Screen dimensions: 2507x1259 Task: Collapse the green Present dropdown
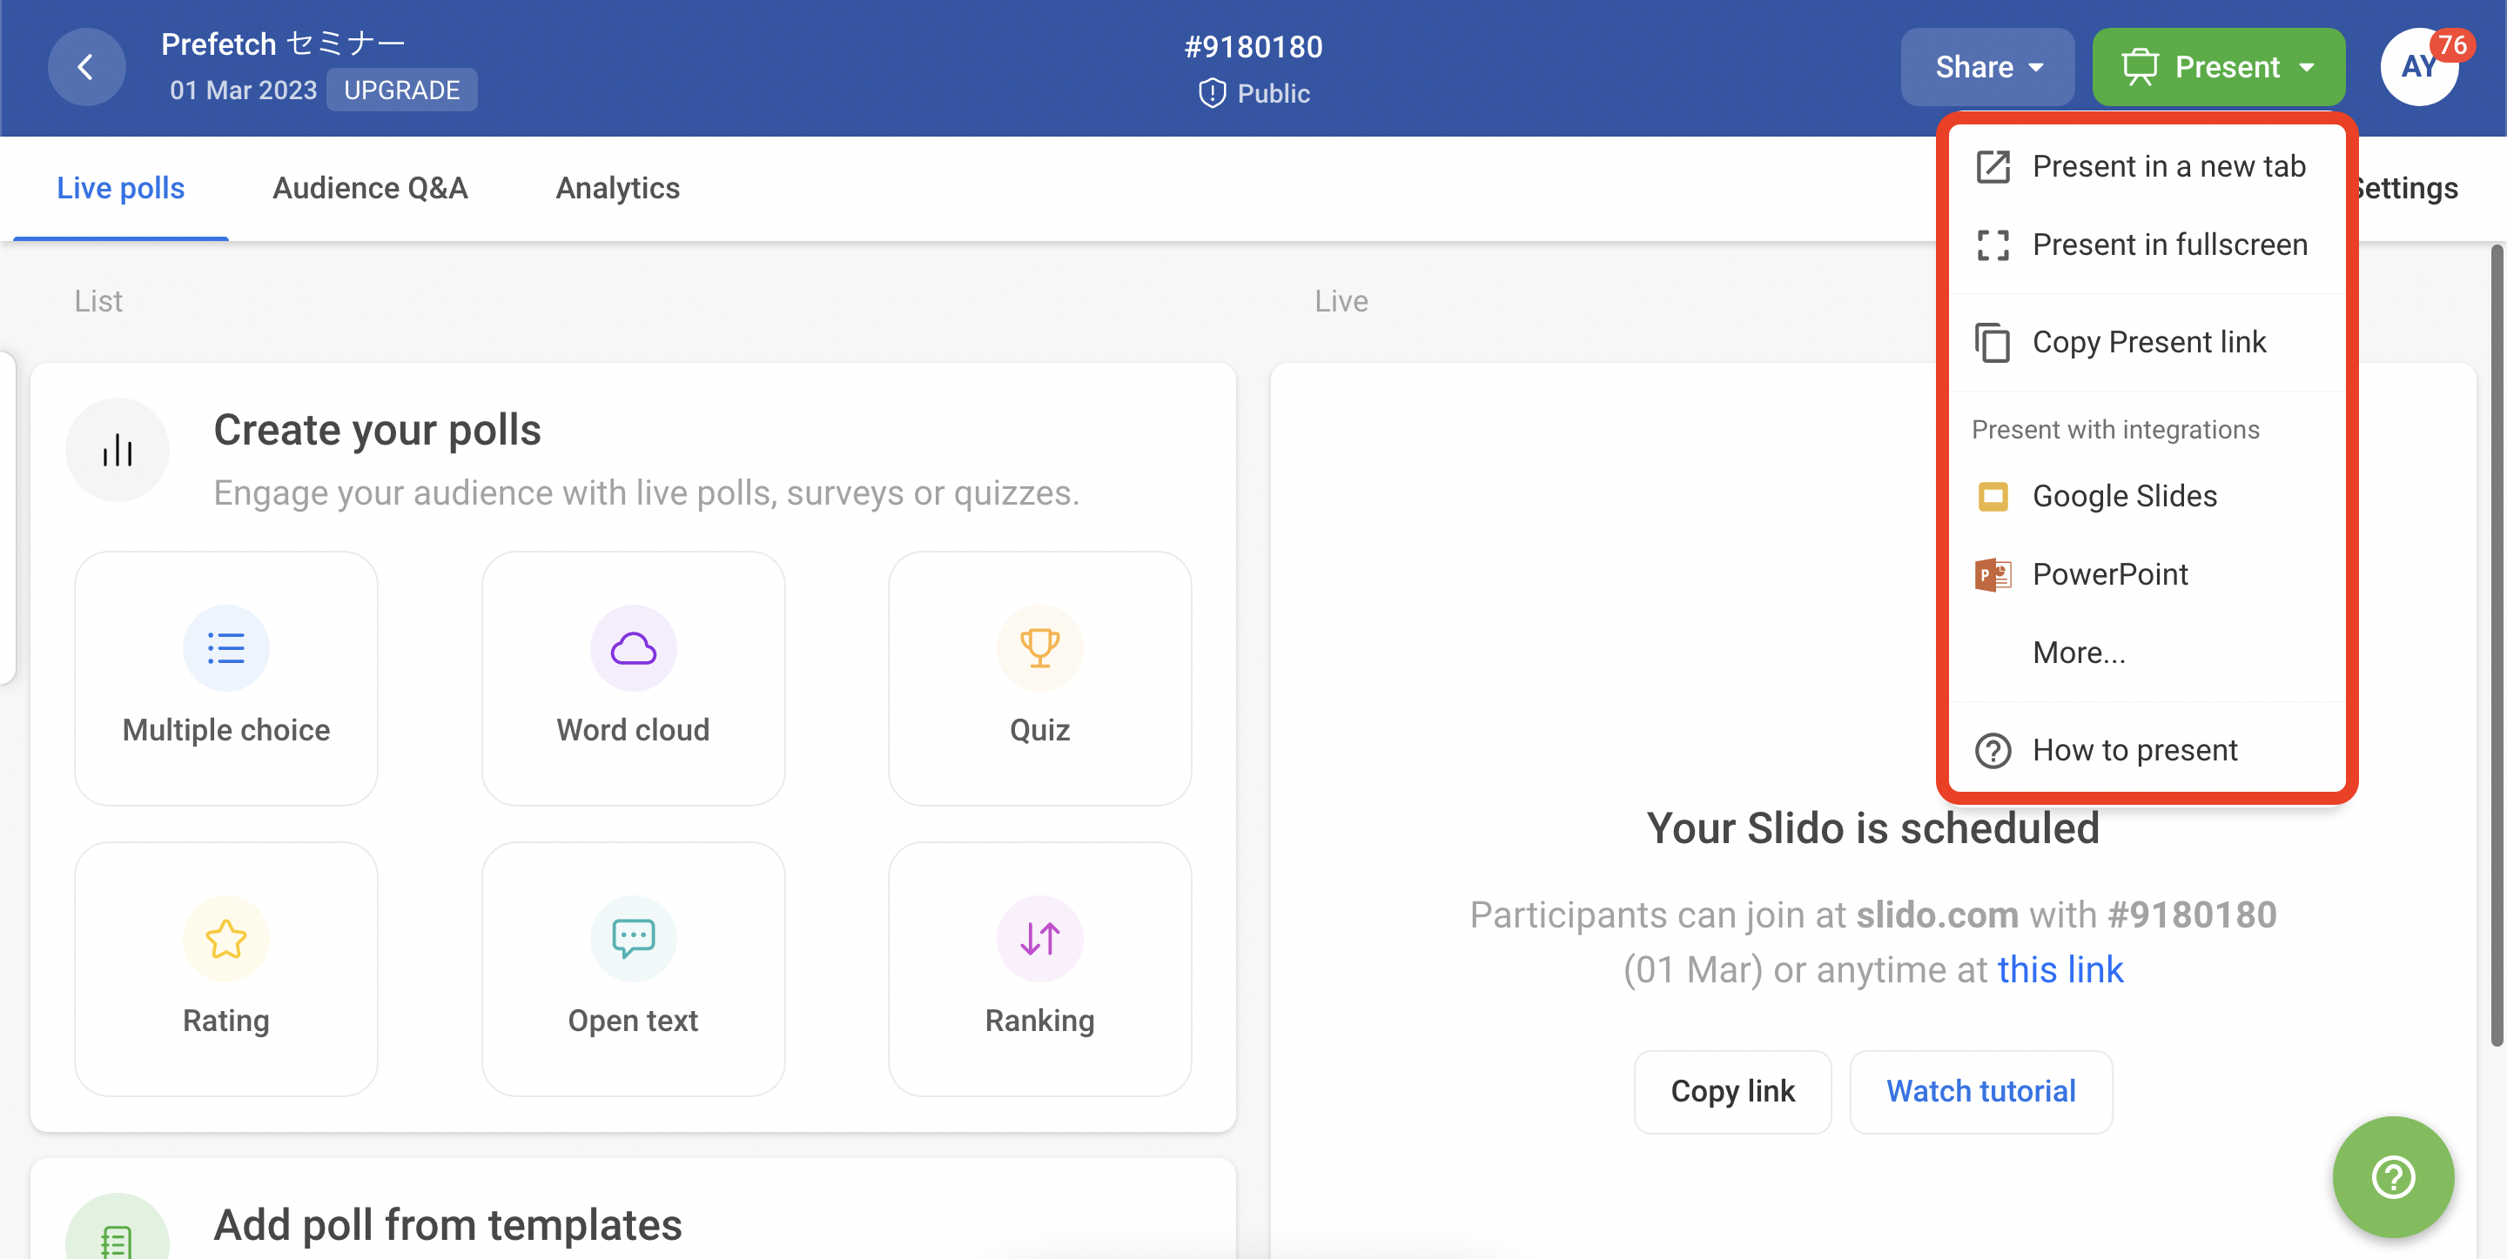[2218, 67]
